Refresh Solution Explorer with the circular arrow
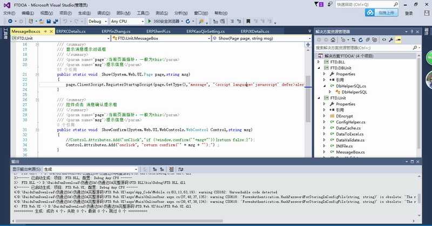This screenshot has height=226, width=432. 361,40
